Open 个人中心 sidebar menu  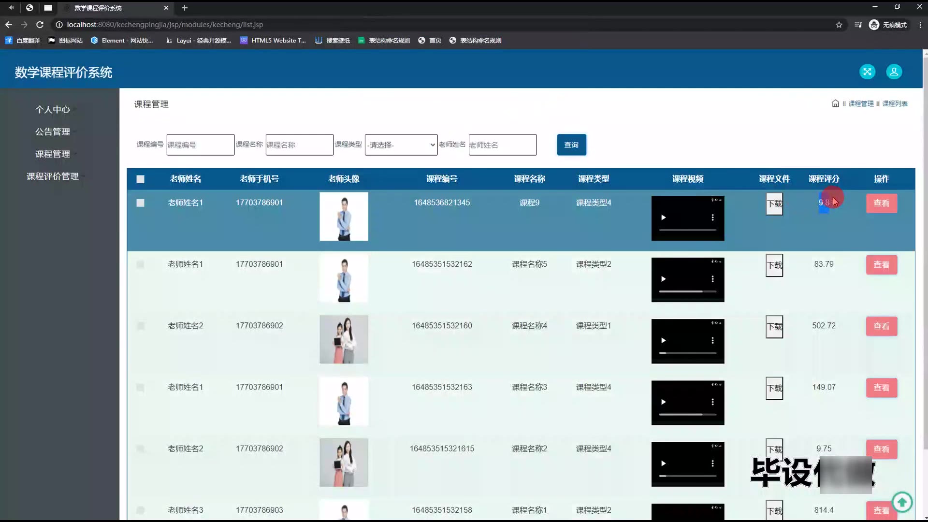(x=53, y=110)
